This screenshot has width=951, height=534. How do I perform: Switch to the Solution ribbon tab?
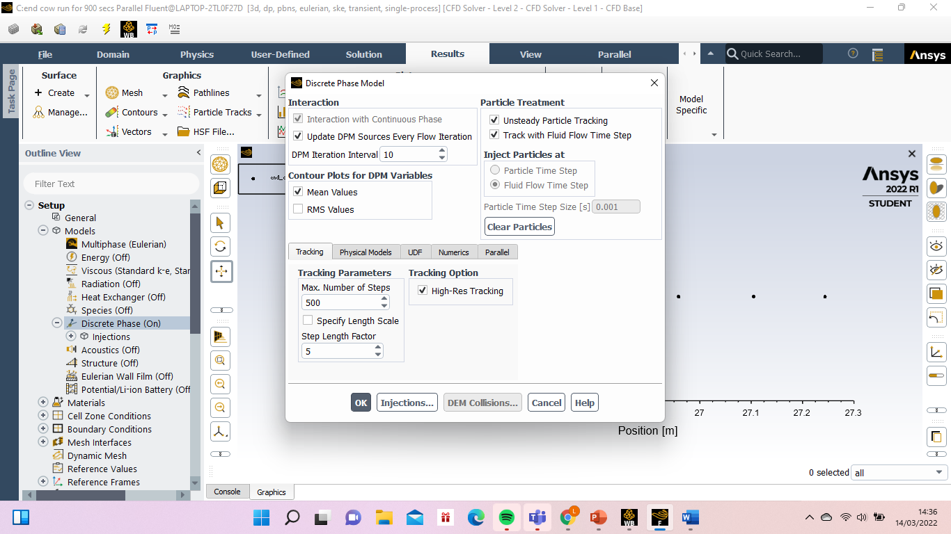(x=364, y=54)
